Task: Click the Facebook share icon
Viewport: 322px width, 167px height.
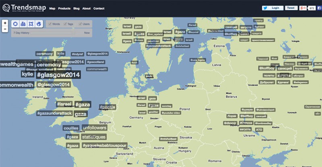Action: click(x=319, y=8)
